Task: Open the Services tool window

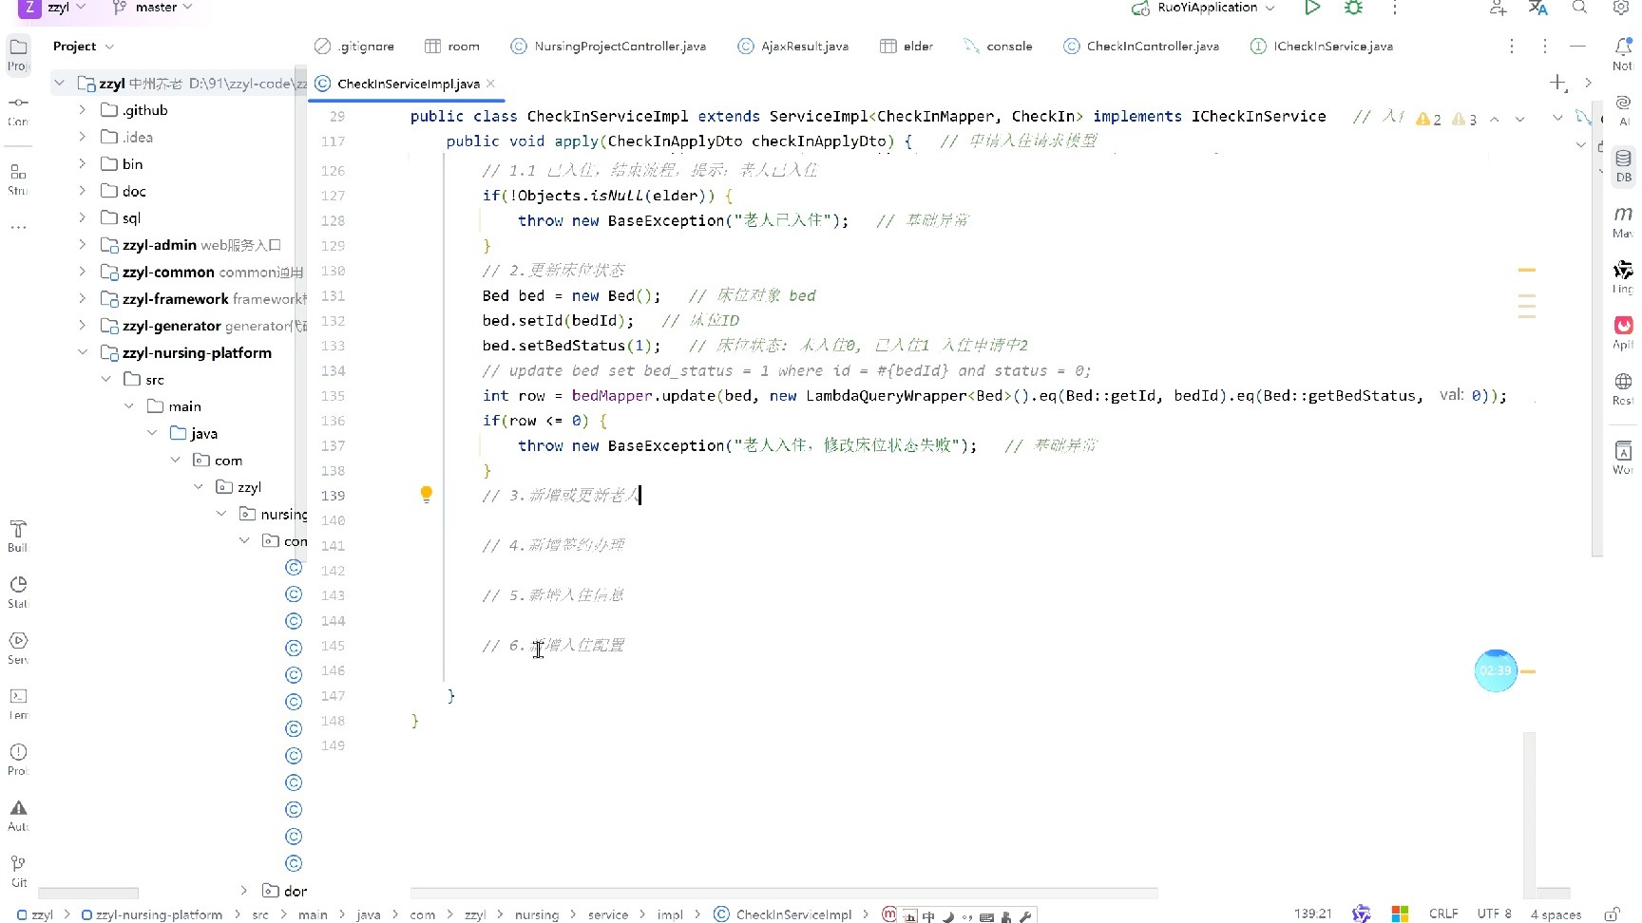Action: [x=18, y=647]
